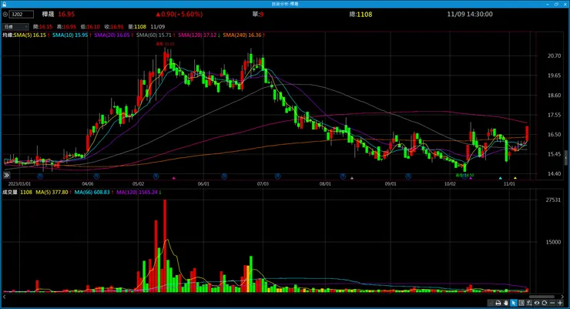Click the plus circle icon beside symbol 3202
The width and height of the screenshot is (570, 309).
point(5,15)
